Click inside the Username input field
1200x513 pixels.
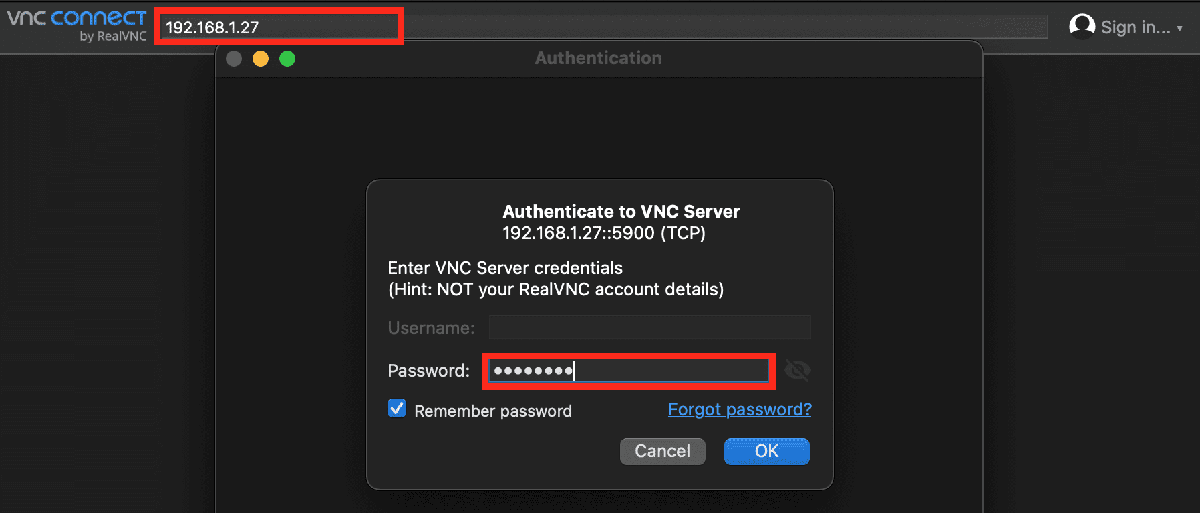649,327
